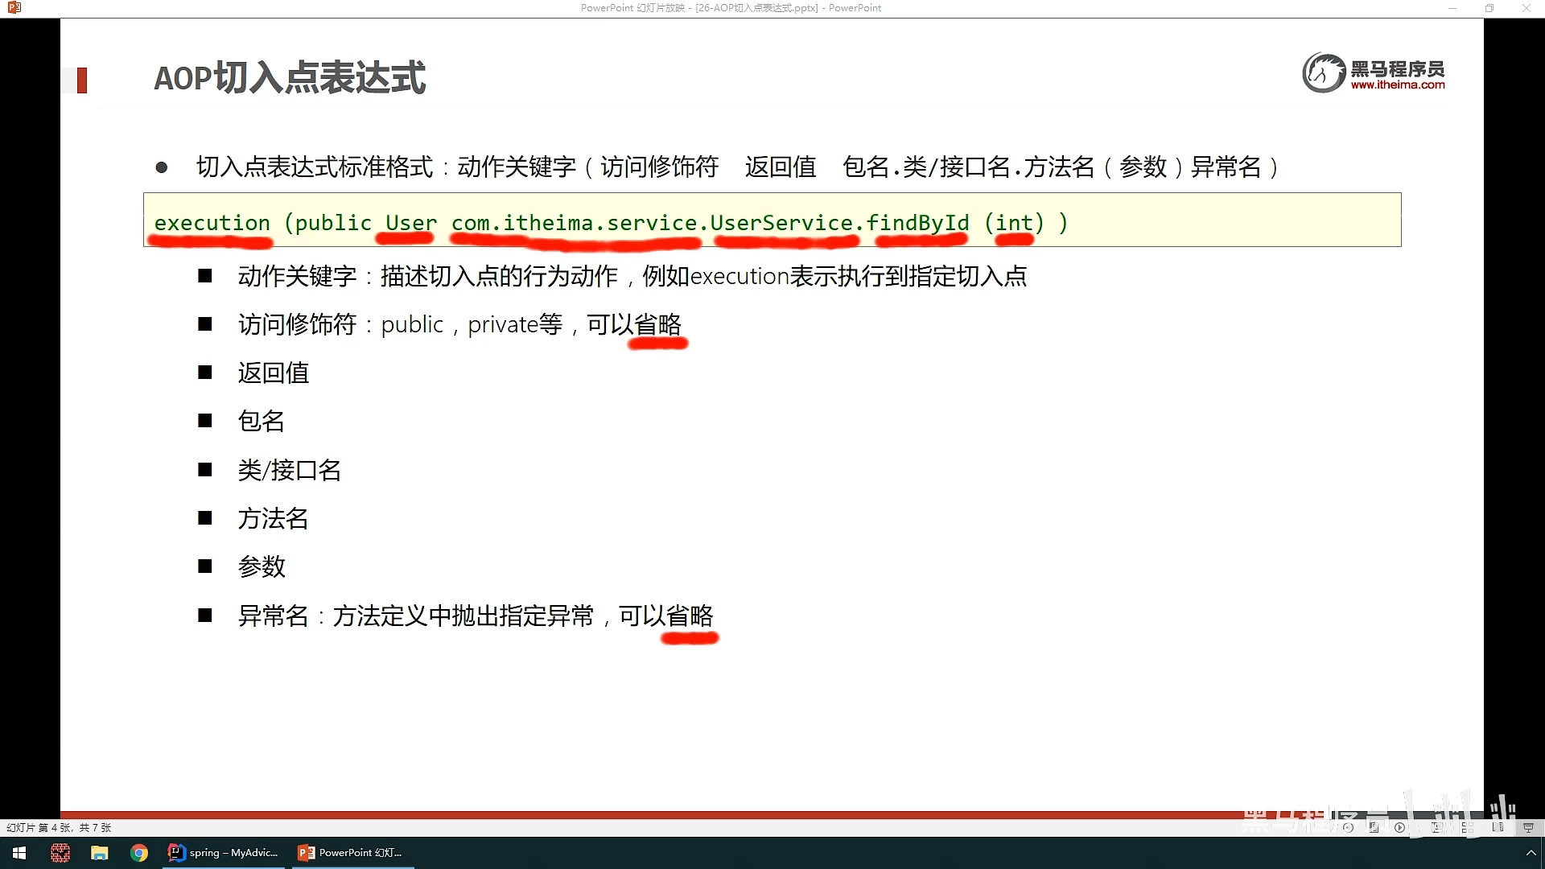Launch Google Chrome from taskbar

tap(139, 853)
